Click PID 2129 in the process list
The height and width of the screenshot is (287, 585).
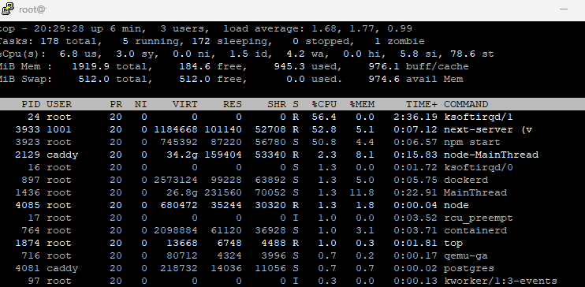coord(28,155)
